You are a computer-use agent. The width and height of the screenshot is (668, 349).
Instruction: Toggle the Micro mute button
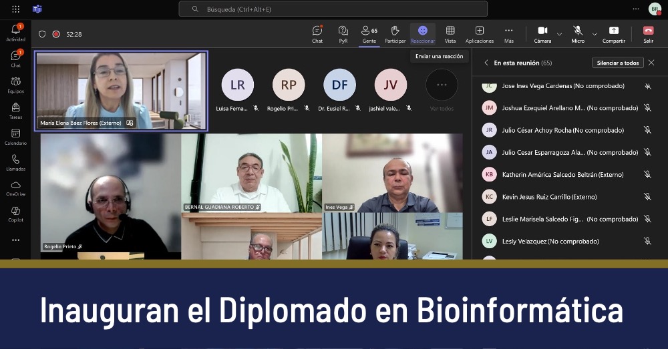pyautogui.click(x=578, y=33)
